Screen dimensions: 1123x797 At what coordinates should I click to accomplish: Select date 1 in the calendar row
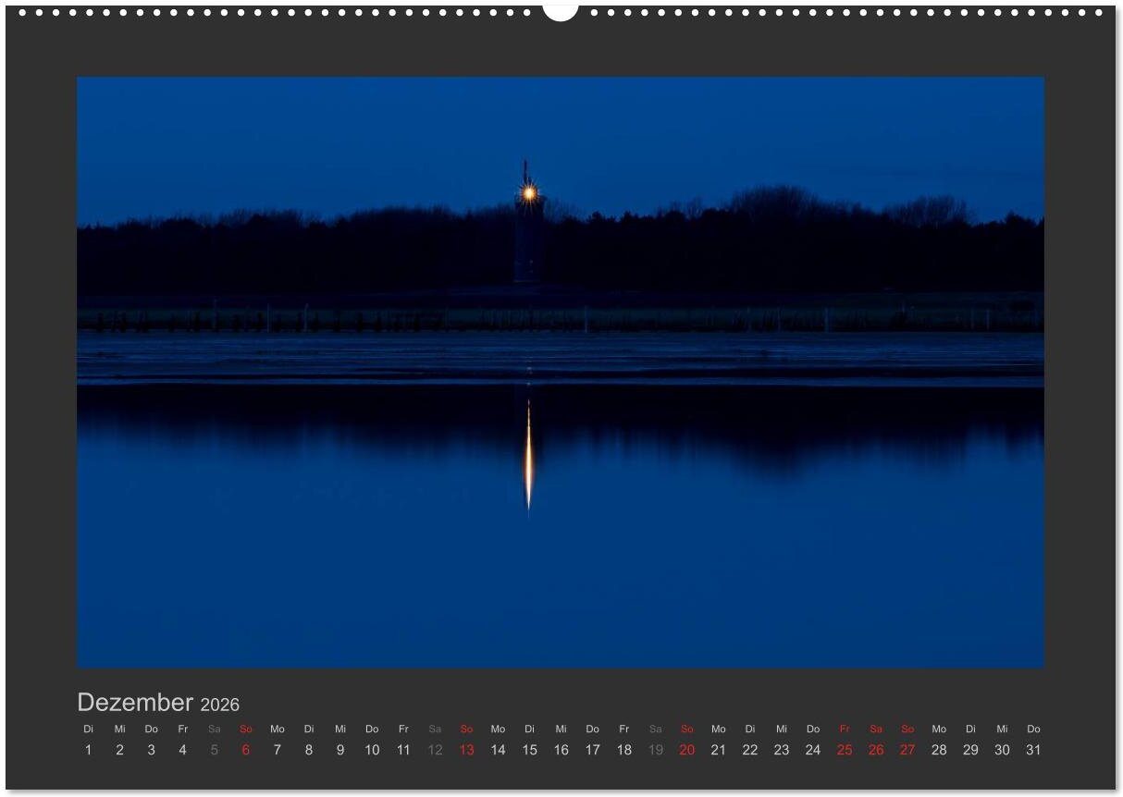click(x=89, y=750)
